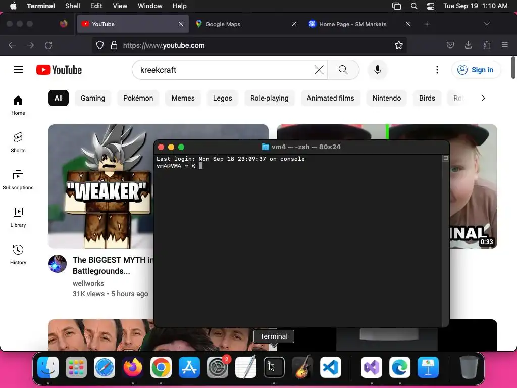The height and width of the screenshot is (388, 517).
Task: Open Subscriptions in the YouTube sidebar
Action: coord(18,180)
